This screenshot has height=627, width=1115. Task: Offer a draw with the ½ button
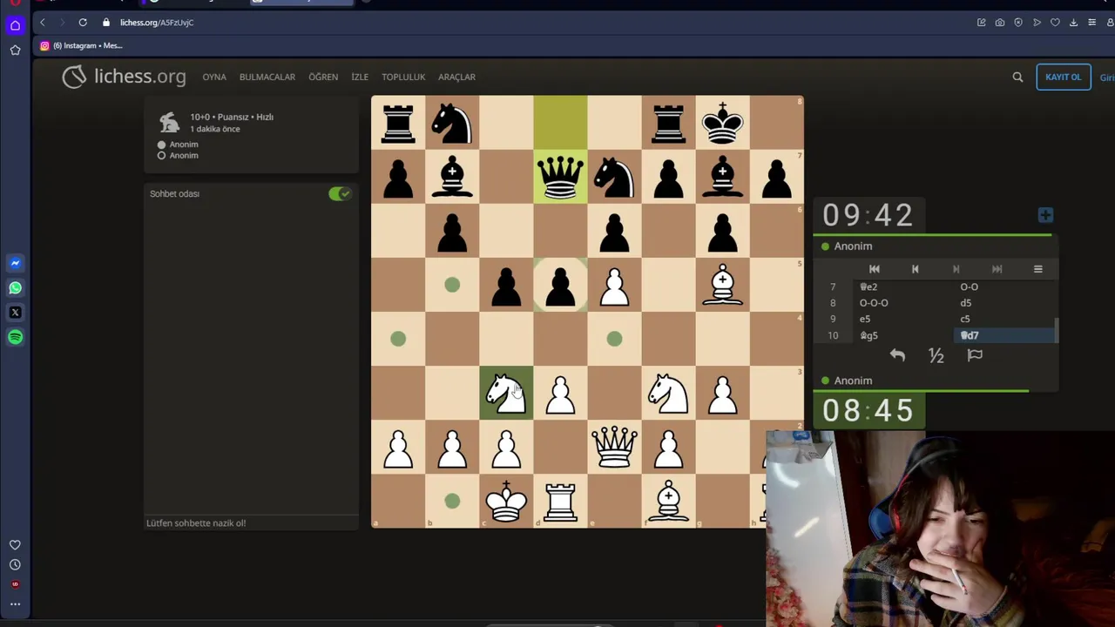(x=936, y=355)
